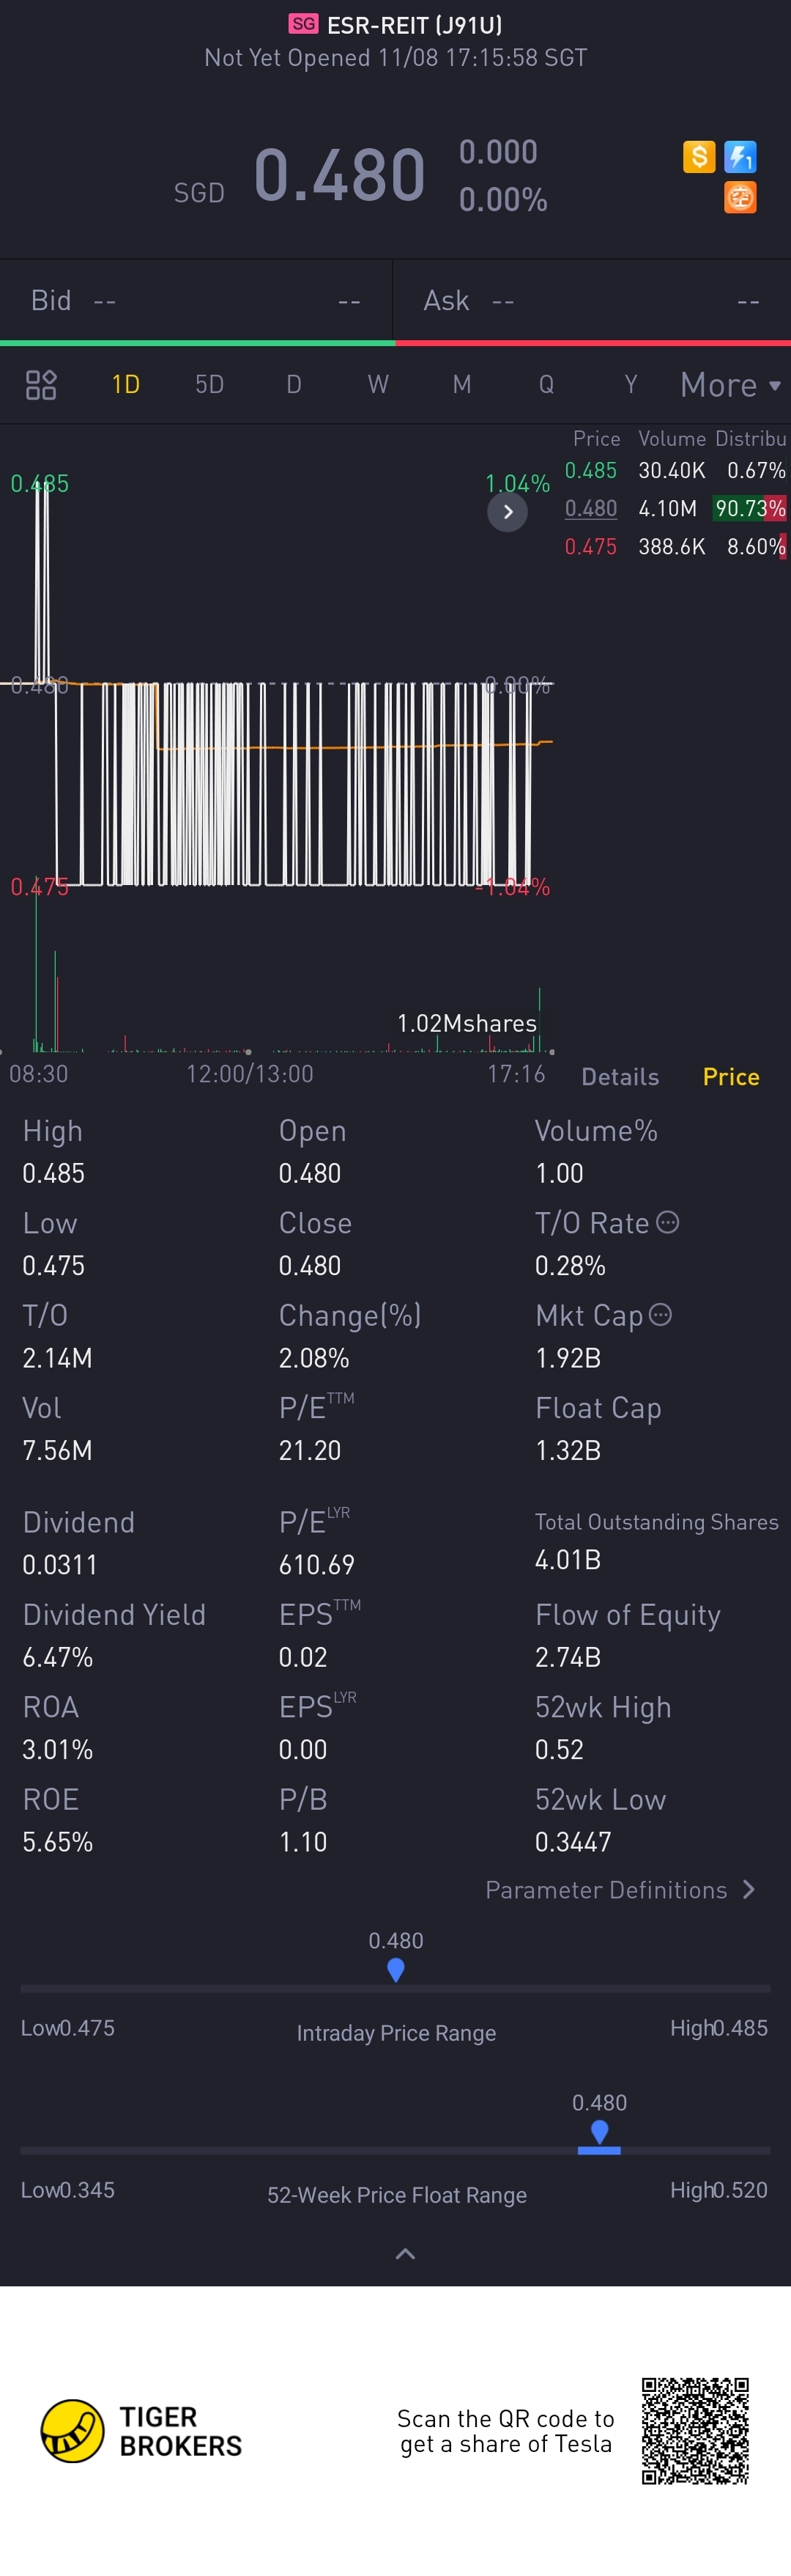
Task: Tap the 52-week price range marker
Action: click(599, 2134)
